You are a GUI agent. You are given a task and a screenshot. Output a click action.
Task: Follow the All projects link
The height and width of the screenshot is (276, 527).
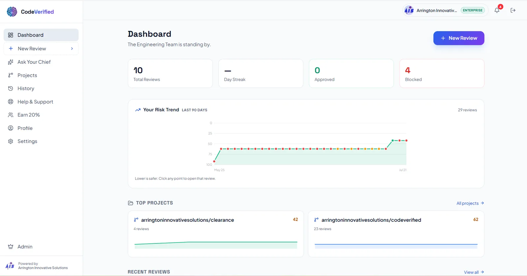pyautogui.click(x=470, y=203)
